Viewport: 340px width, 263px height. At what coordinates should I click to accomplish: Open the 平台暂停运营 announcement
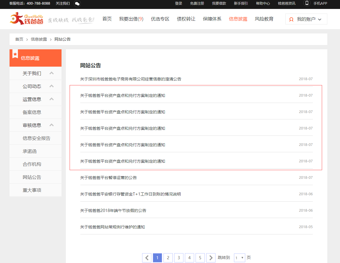click(x=108, y=178)
